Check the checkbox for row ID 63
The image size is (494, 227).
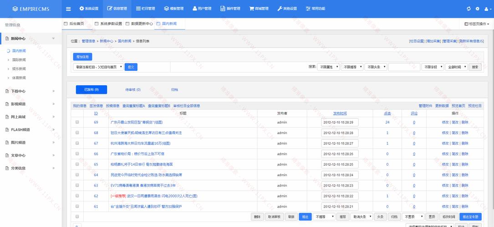pyautogui.click(x=77, y=185)
